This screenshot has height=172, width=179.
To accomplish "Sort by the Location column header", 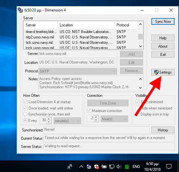I will coord(86,25).
